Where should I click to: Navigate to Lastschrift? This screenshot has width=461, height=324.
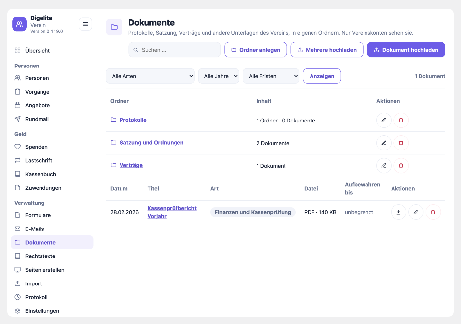[52, 160]
